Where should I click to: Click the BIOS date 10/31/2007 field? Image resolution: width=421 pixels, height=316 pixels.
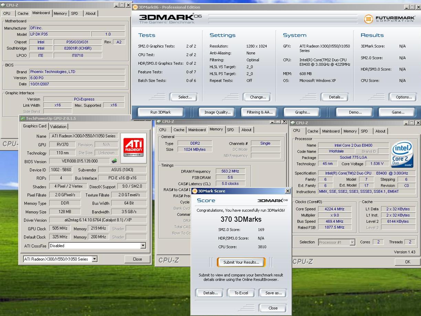77,84
